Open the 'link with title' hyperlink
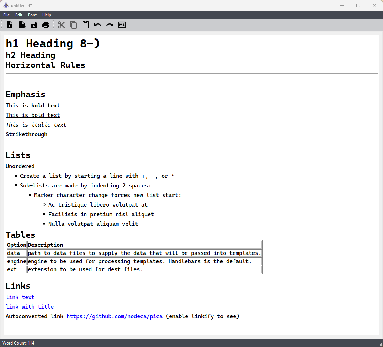 coord(30,307)
